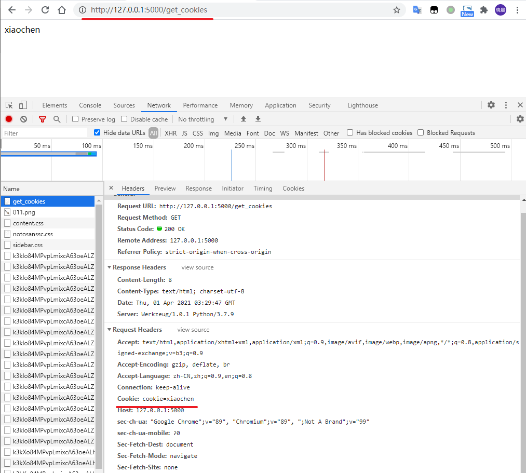526x473 pixels.
Task: Stop recording network log
Action: coord(9,119)
